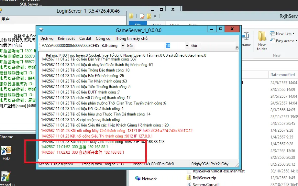
Task: Open the New item dropdown arrow
Action: [x=293, y=34]
